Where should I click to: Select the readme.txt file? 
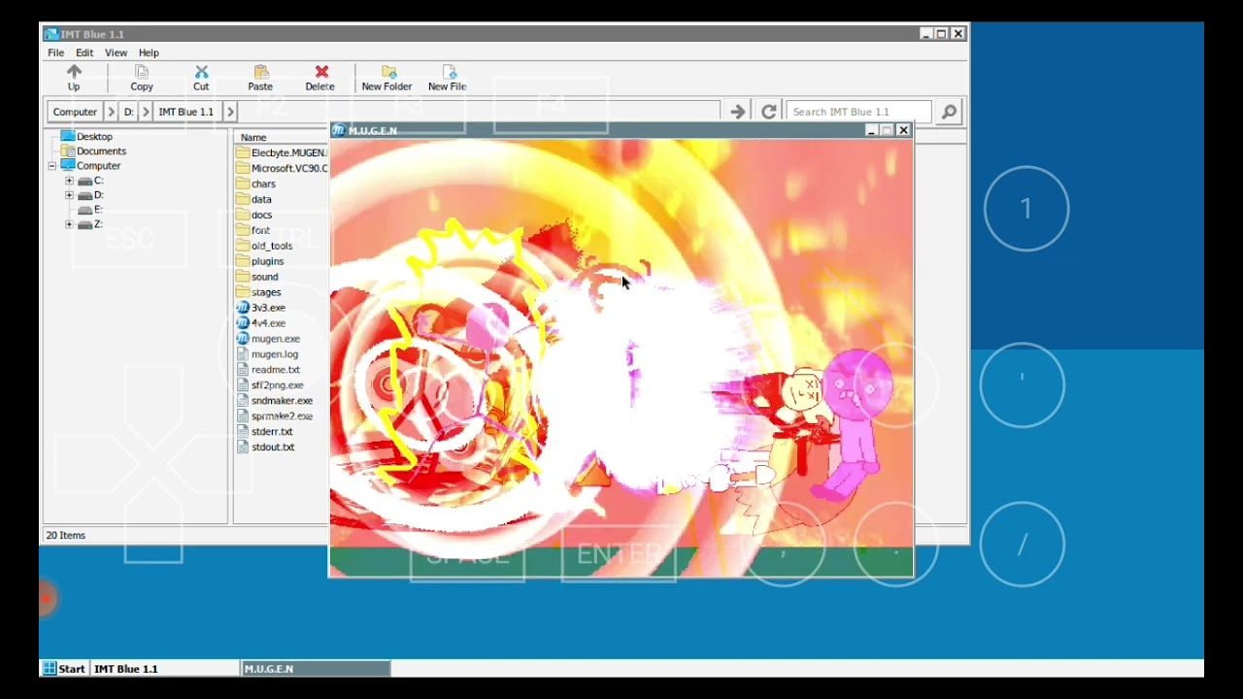pos(268,370)
